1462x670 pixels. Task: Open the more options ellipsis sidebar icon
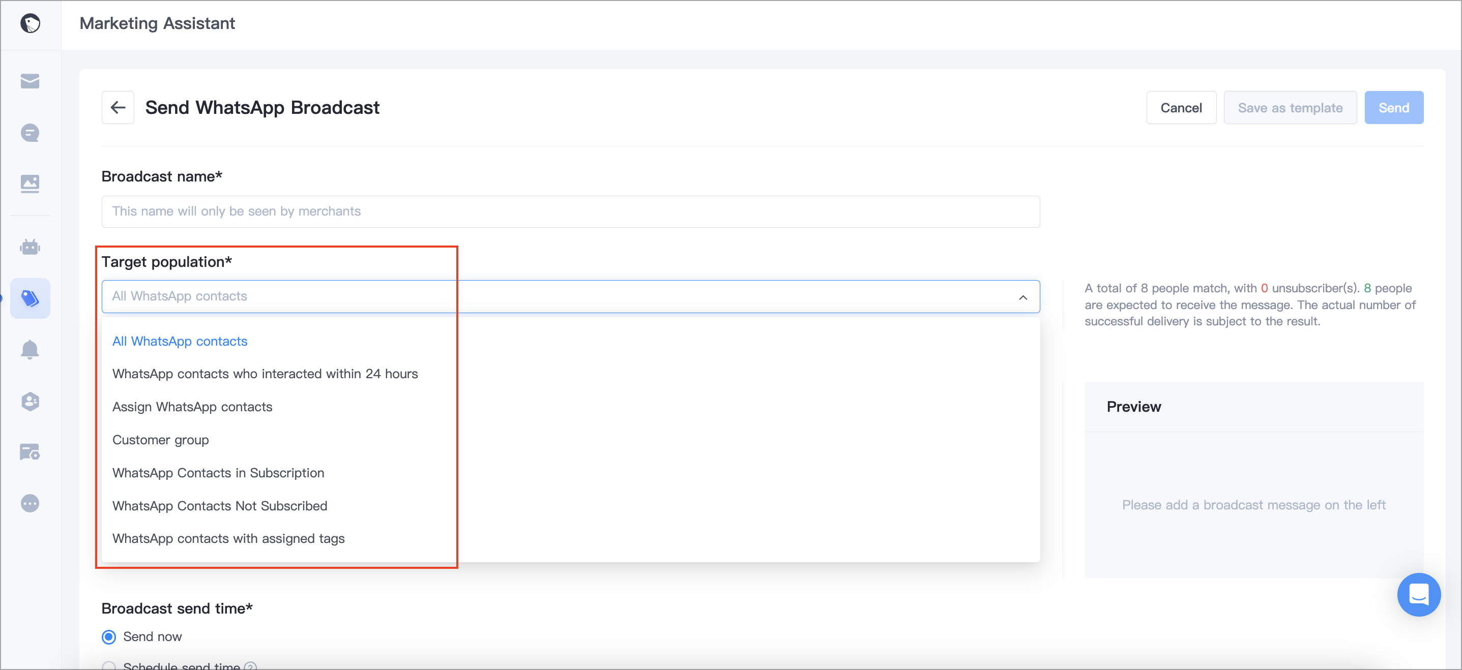pos(30,503)
